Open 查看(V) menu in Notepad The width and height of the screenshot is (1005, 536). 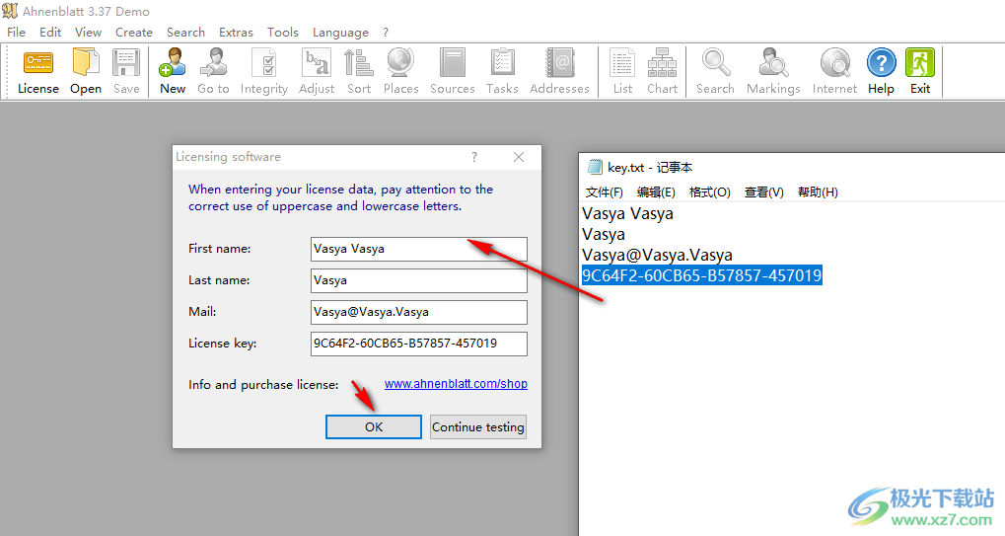764,191
